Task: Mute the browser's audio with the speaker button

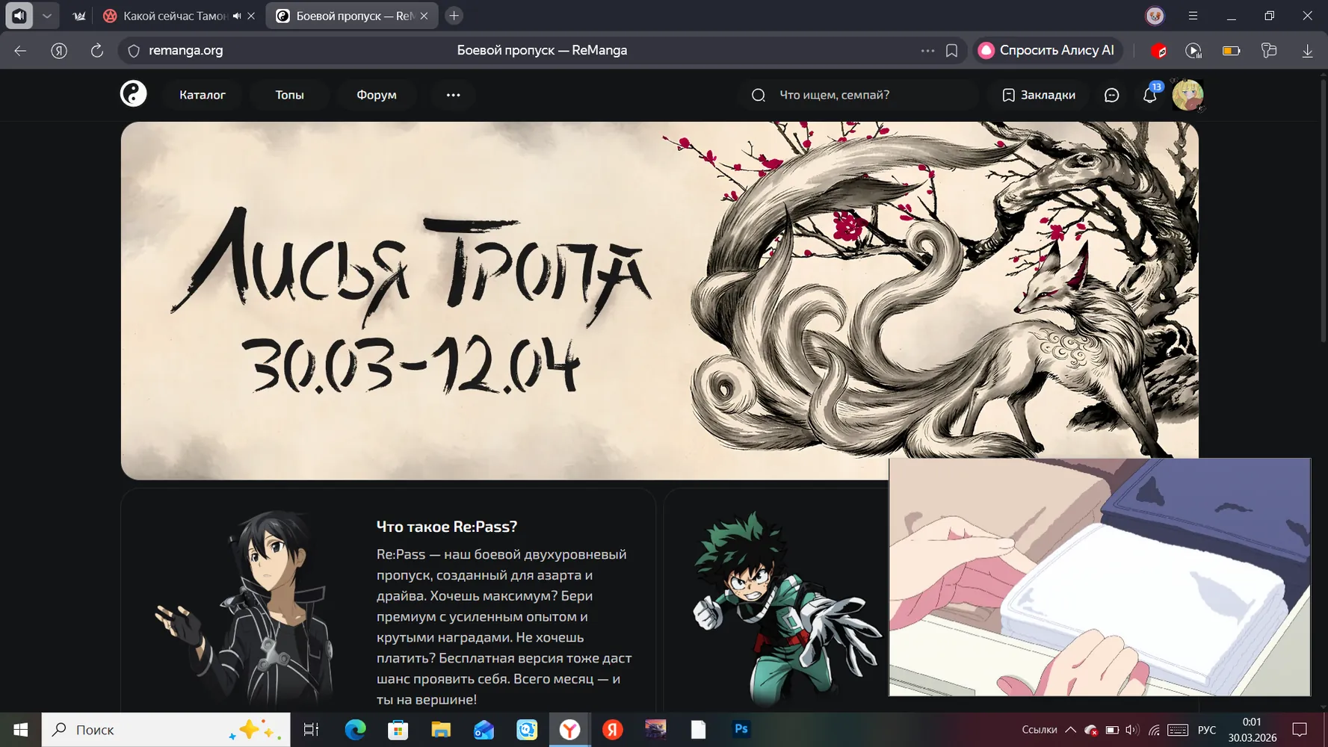Action: (x=19, y=16)
